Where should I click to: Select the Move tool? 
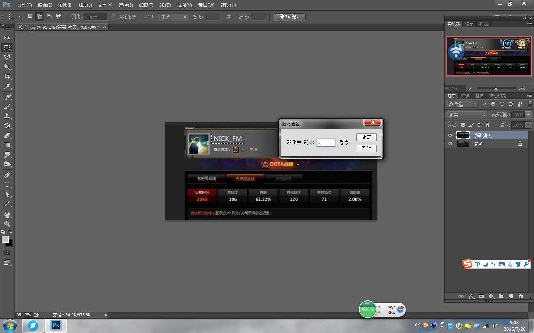click(x=7, y=38)
